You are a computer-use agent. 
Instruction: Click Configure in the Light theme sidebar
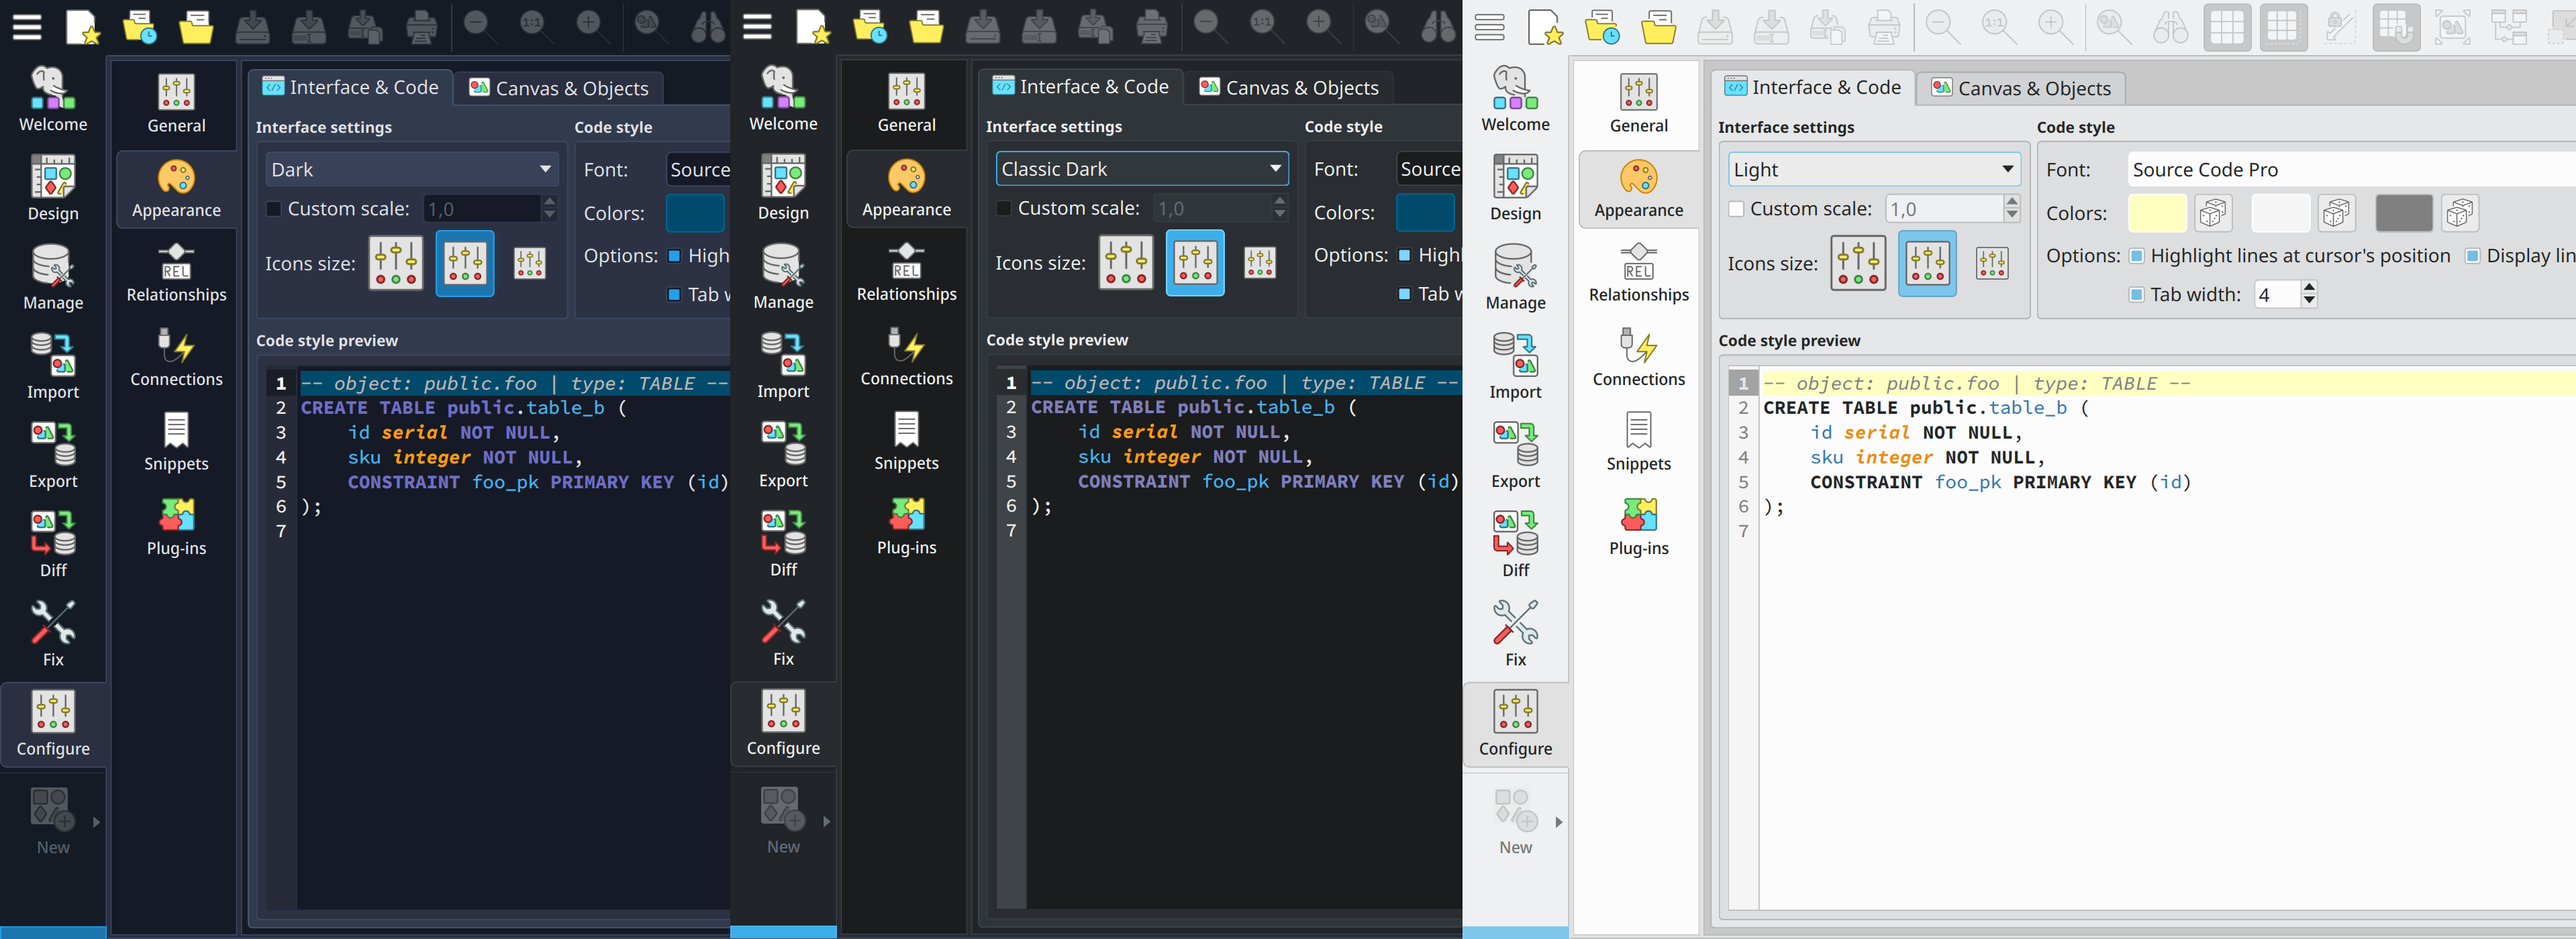click(1515, 723)
